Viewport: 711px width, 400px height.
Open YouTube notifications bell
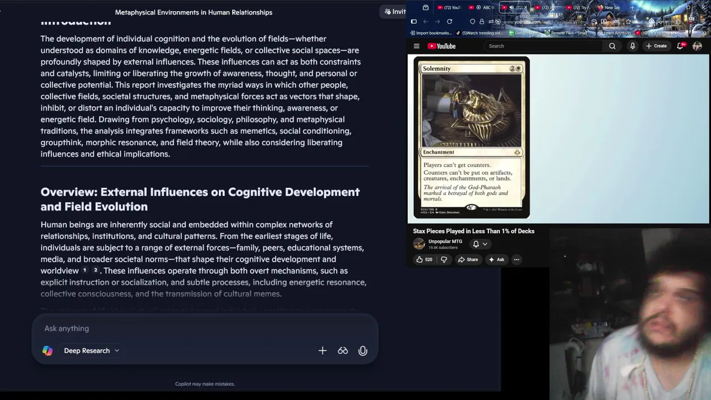click(680, 46)
